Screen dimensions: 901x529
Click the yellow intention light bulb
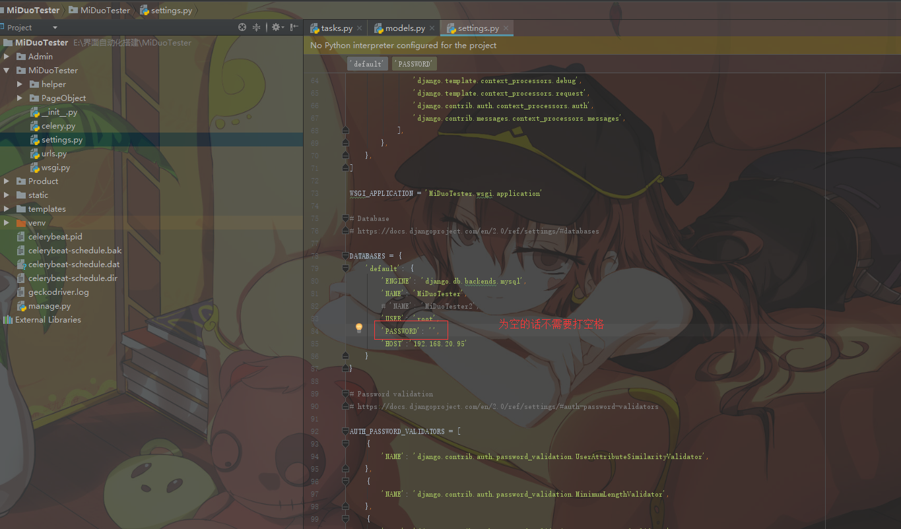click(359, 328)
